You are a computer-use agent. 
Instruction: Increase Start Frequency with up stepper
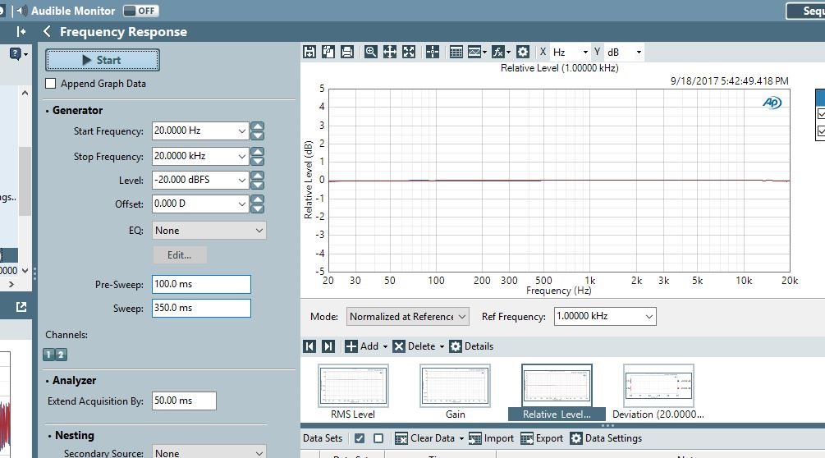(257, 126)
